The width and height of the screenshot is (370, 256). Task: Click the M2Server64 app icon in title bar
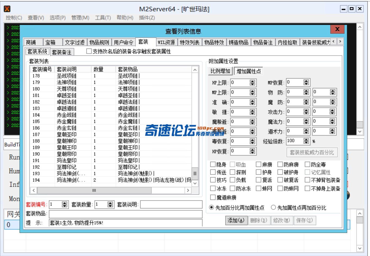tap(7, 9)
